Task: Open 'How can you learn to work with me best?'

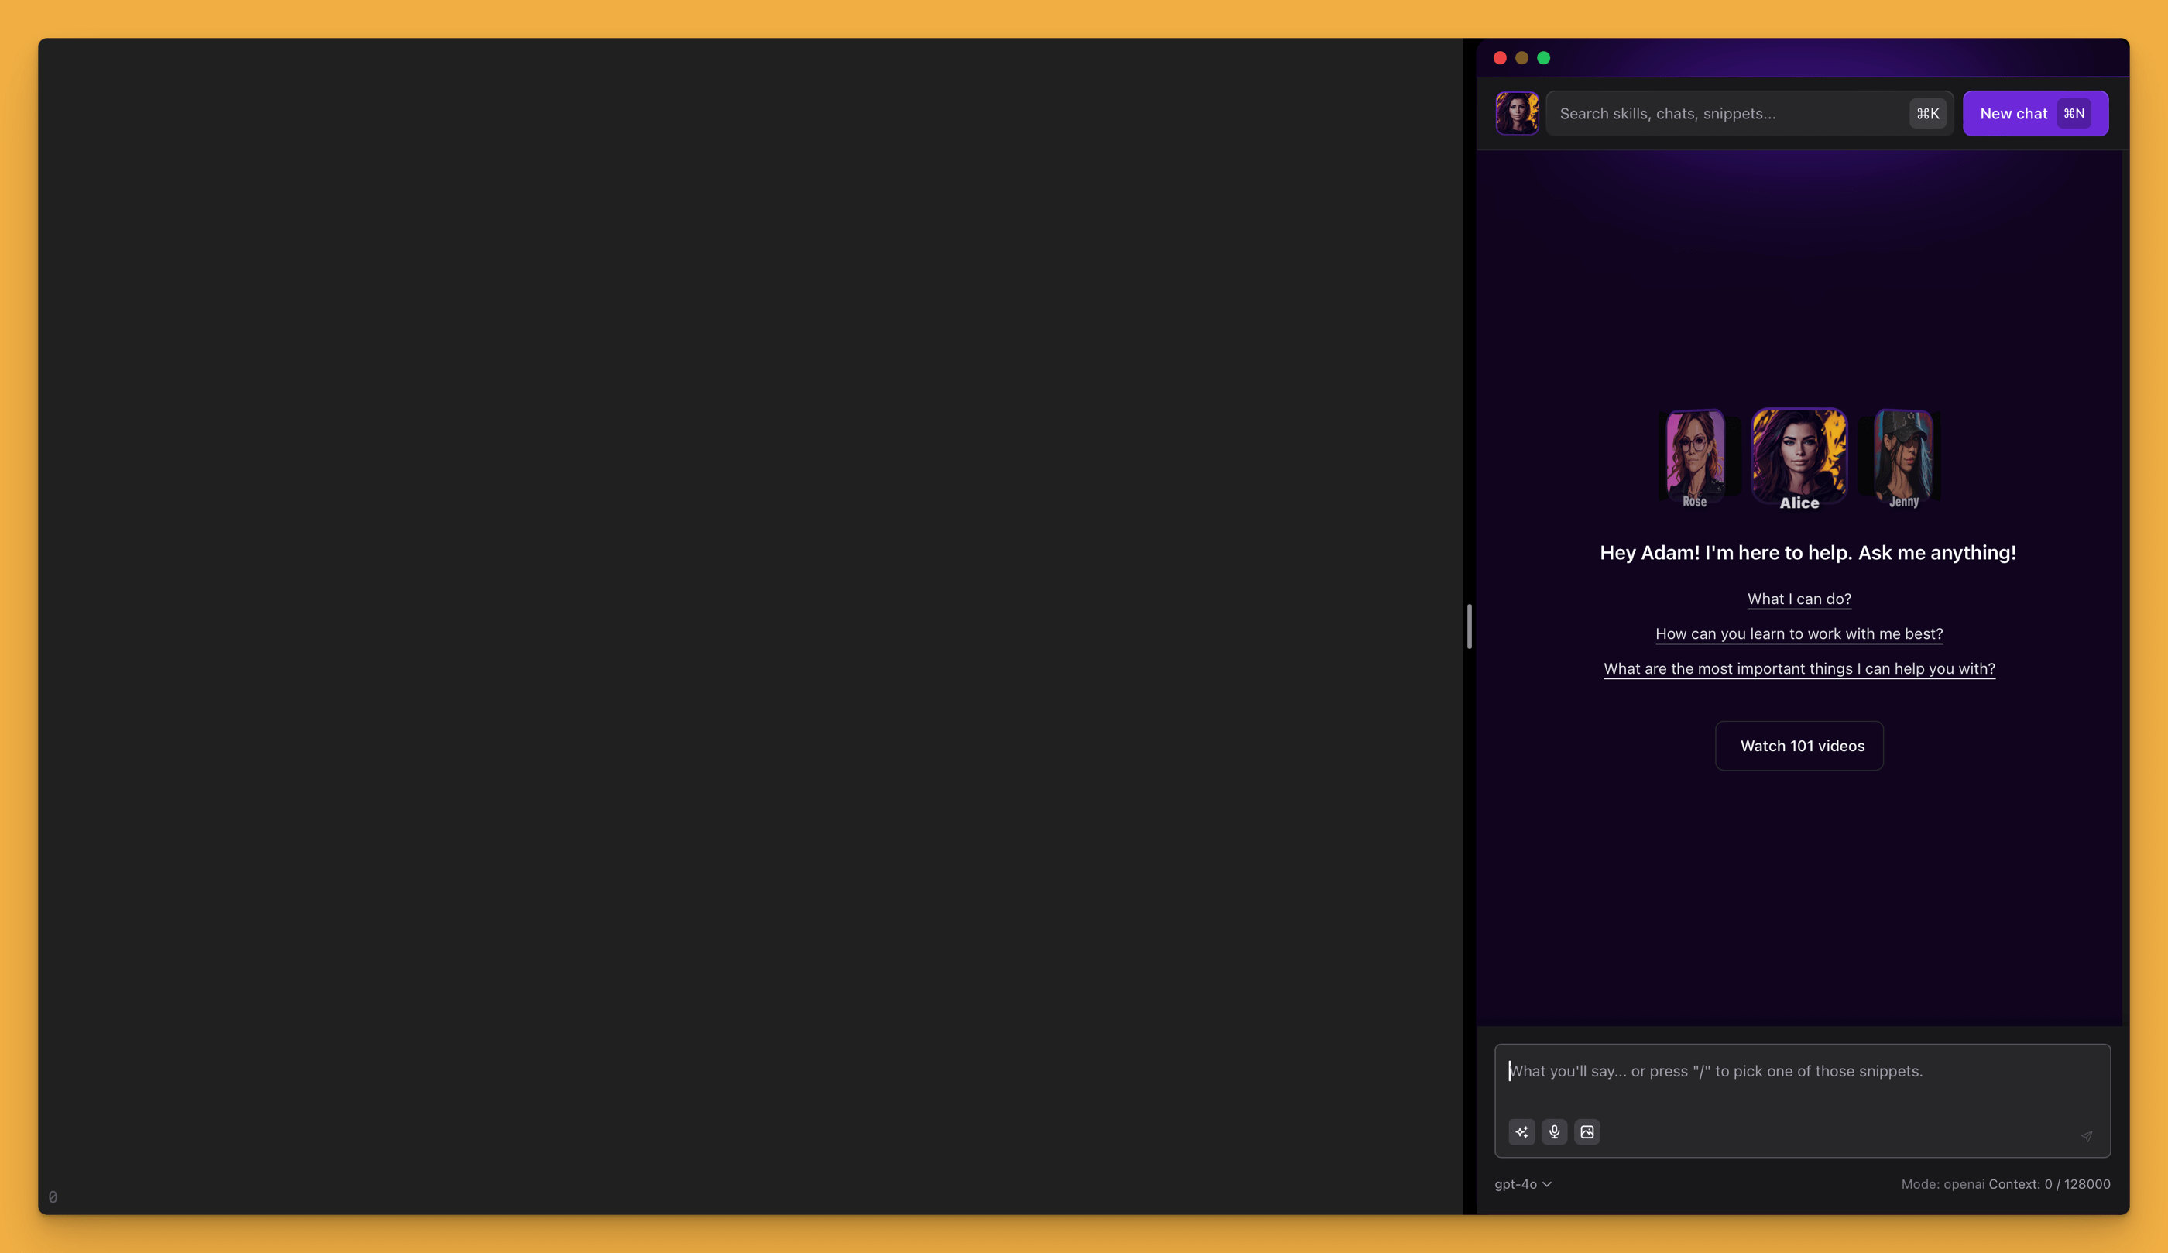Action: pos(1799,633)
